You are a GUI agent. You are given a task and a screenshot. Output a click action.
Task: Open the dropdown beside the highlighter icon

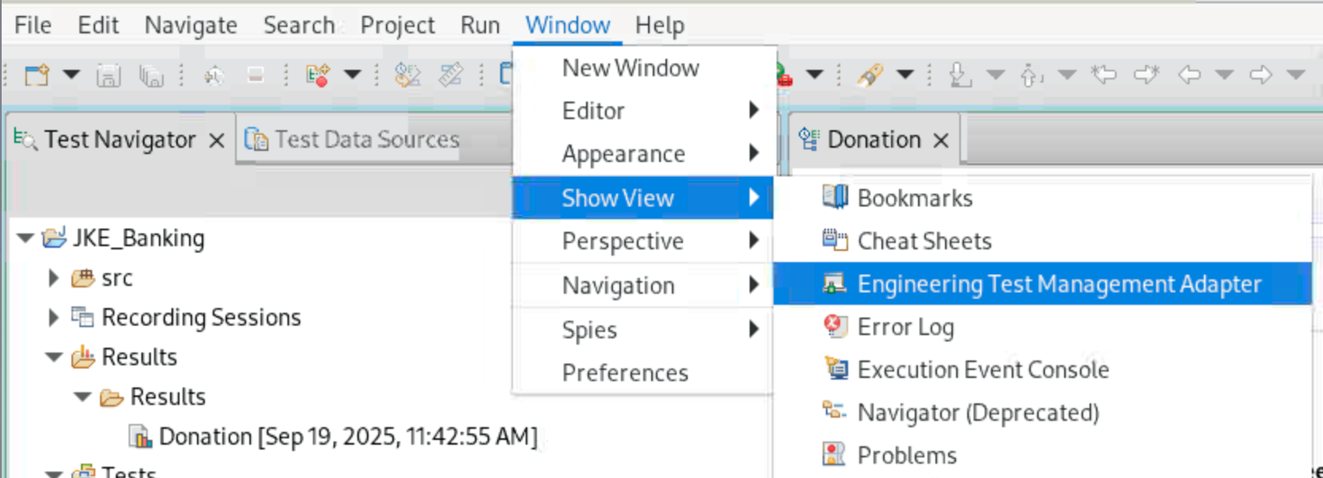click(904, 75)
